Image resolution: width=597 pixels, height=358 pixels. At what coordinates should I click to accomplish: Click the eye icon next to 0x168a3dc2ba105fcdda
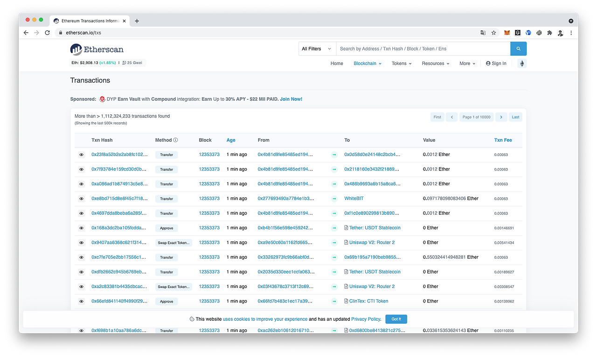pyautogui.click(x=81, y=228)
